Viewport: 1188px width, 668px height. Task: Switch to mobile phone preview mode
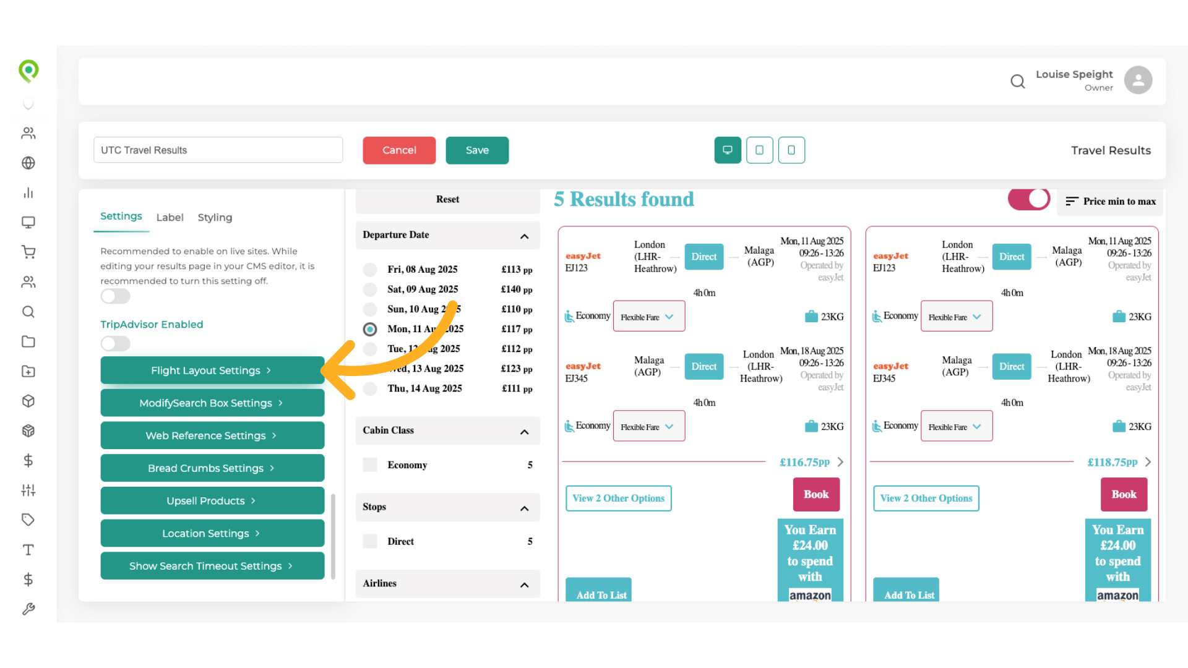[792, 150]
